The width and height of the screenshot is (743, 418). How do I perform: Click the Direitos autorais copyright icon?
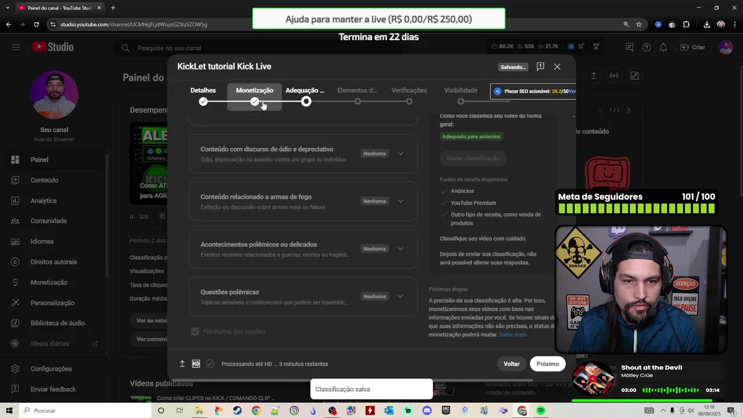(x=16, y=262)
